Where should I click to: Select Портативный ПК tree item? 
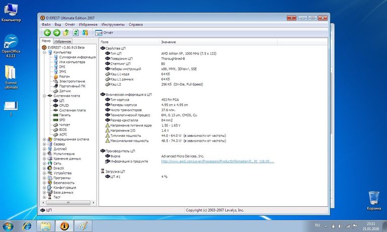pyautogui.click(x=73, y=86)
